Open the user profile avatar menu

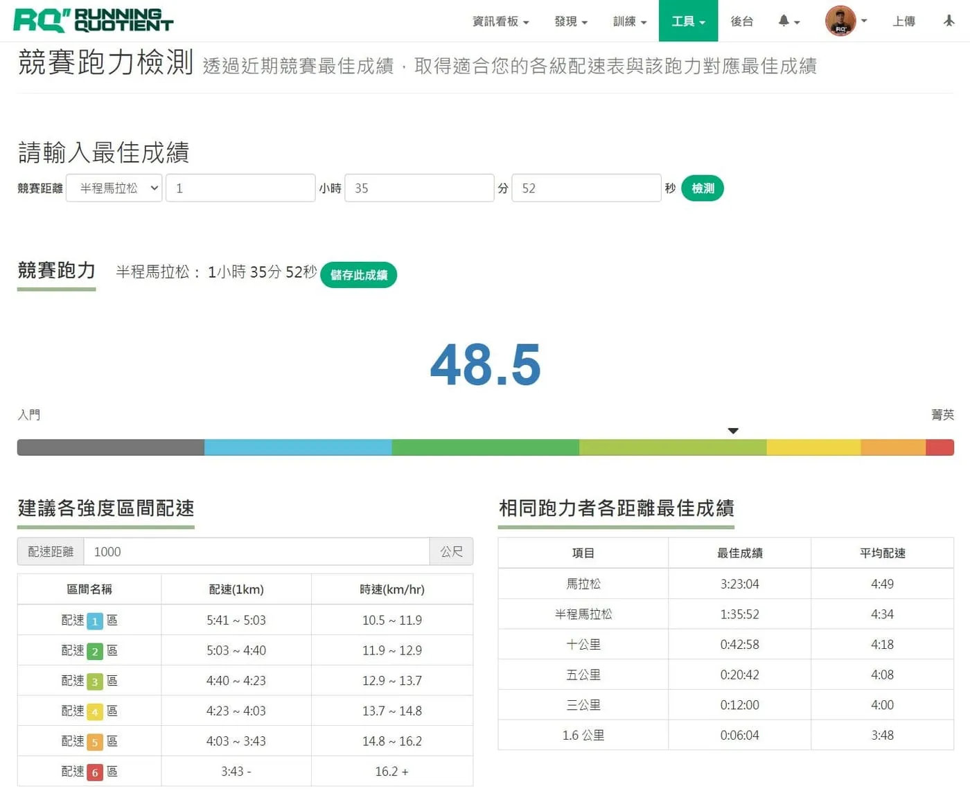840,21
